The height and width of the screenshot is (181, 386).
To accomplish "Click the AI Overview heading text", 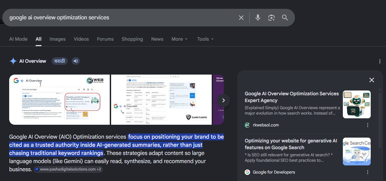I will point(33,61).
